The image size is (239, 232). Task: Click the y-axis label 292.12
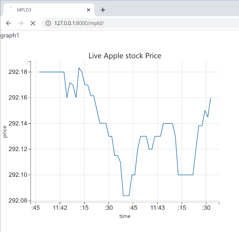[x=18, y=149]
